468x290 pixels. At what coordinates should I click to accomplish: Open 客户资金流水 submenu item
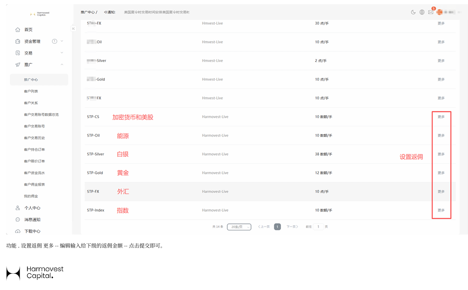(34, 173)
